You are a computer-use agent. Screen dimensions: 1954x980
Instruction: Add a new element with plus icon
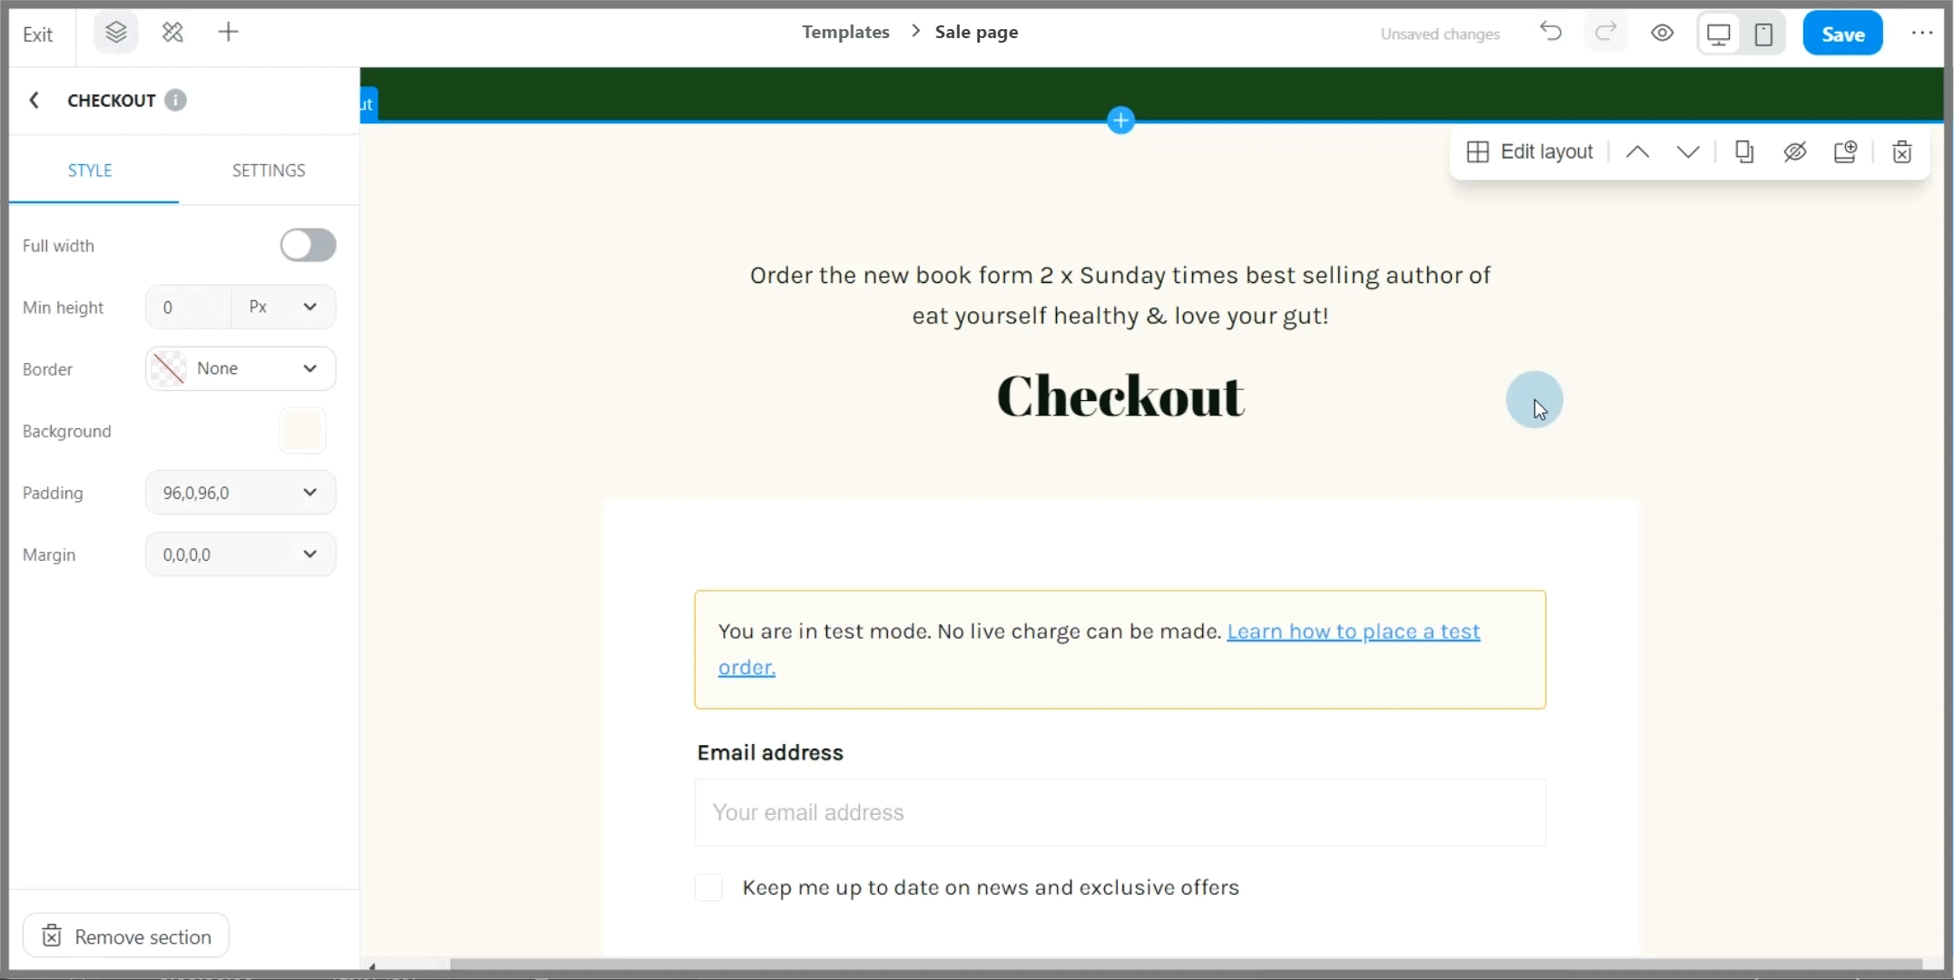click(x=229, y=33)
